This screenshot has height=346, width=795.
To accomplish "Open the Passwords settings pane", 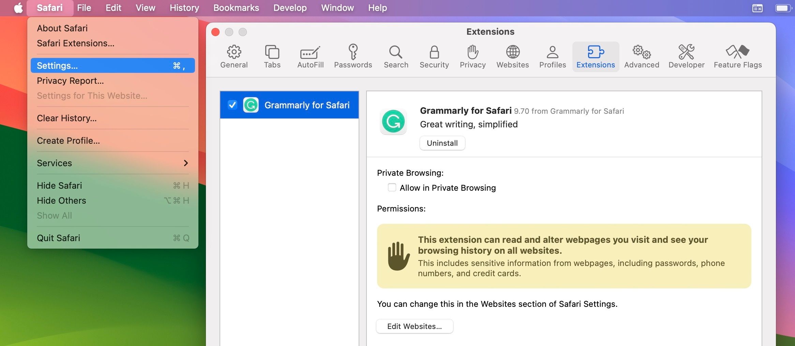I will pos(353,56).
